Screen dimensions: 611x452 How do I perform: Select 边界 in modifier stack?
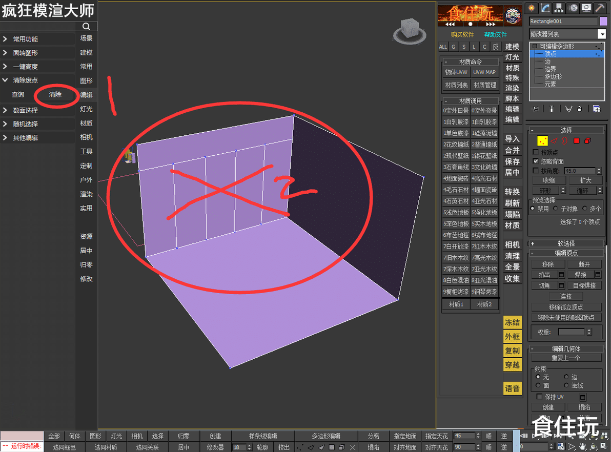[x=550, y=69]
